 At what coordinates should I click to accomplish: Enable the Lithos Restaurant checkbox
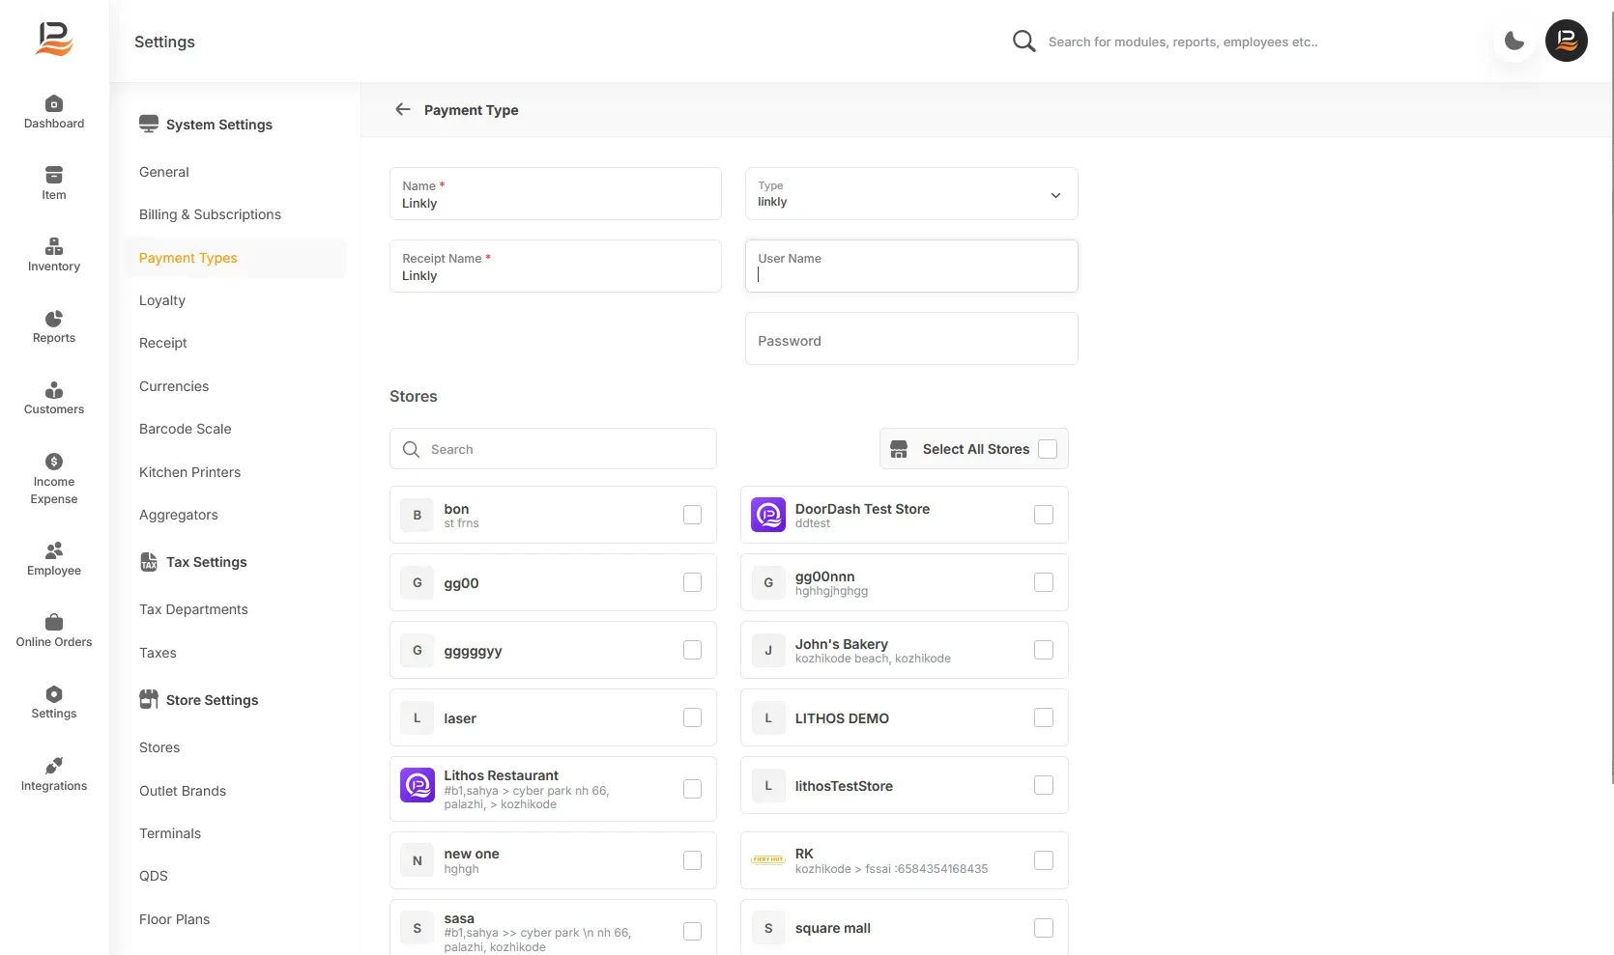[x=692, y=789]
